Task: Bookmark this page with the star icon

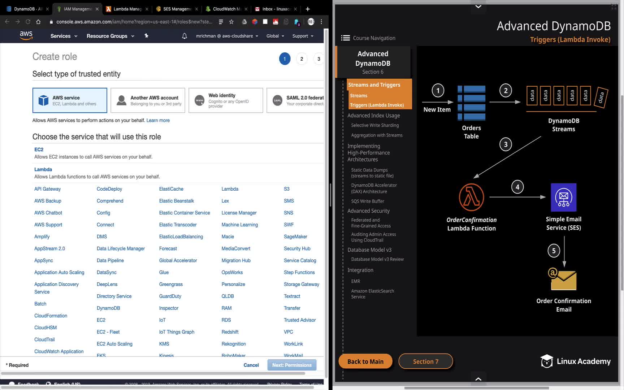Action: [x=231, y=22]
